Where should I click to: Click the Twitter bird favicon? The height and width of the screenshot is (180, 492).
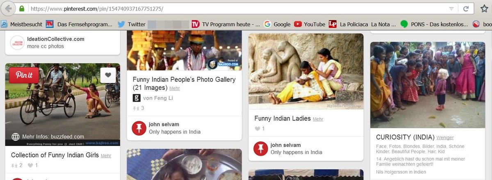(121, 24)
